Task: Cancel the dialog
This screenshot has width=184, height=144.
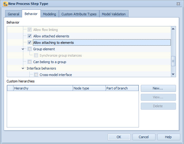Action: click(x=143, y=137)
